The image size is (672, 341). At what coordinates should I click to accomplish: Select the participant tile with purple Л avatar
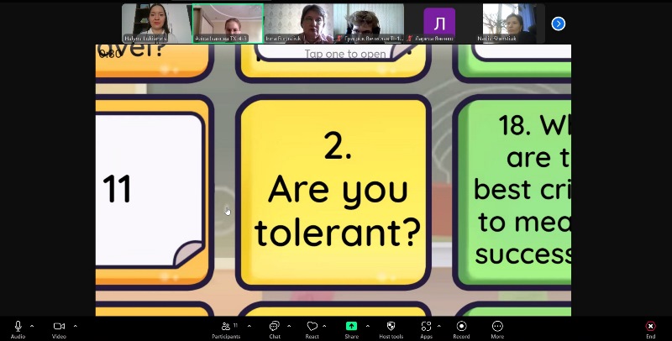click(439, 24)
